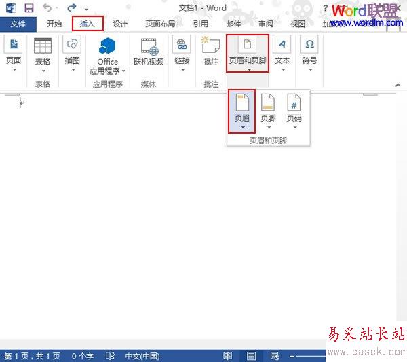Screen dimensions: 407x362
Task: Switch to Print Layout view icon
Action: point(251,356)
